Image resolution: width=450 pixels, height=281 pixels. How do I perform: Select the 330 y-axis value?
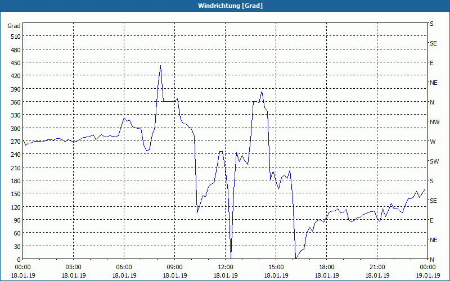pos(16,115)
